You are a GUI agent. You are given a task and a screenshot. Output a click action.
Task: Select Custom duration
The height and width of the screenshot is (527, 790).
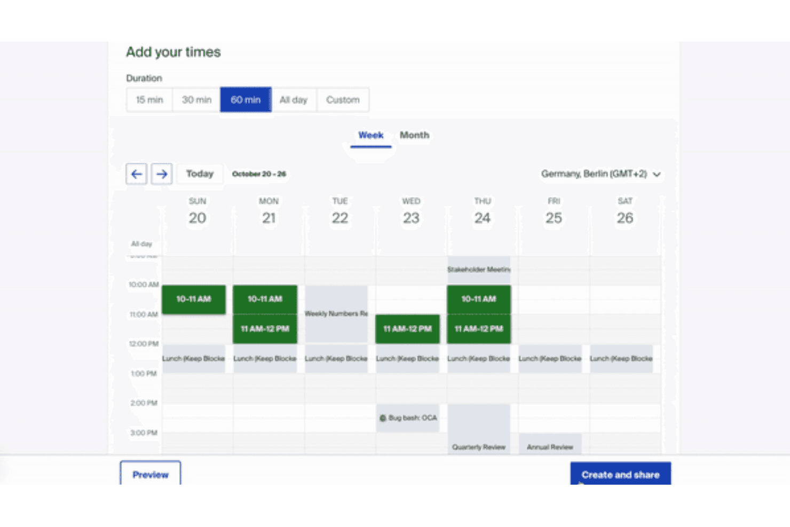[343, 100]
